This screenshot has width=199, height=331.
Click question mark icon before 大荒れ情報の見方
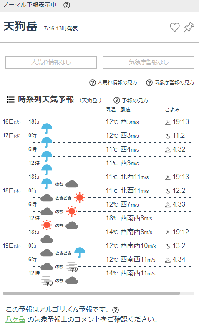pyautogui.click(x=93, y=83)
